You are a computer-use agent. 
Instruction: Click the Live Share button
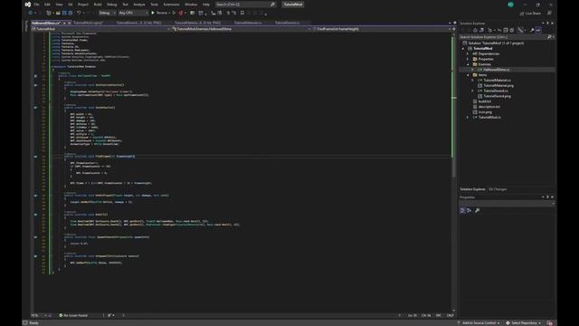pos(530,14)
